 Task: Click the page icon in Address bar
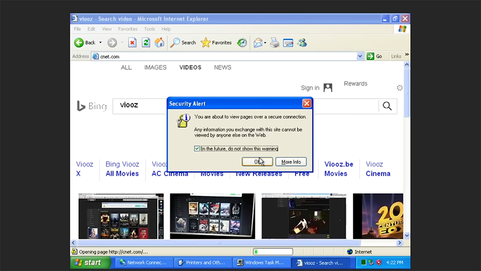(96, 56)
